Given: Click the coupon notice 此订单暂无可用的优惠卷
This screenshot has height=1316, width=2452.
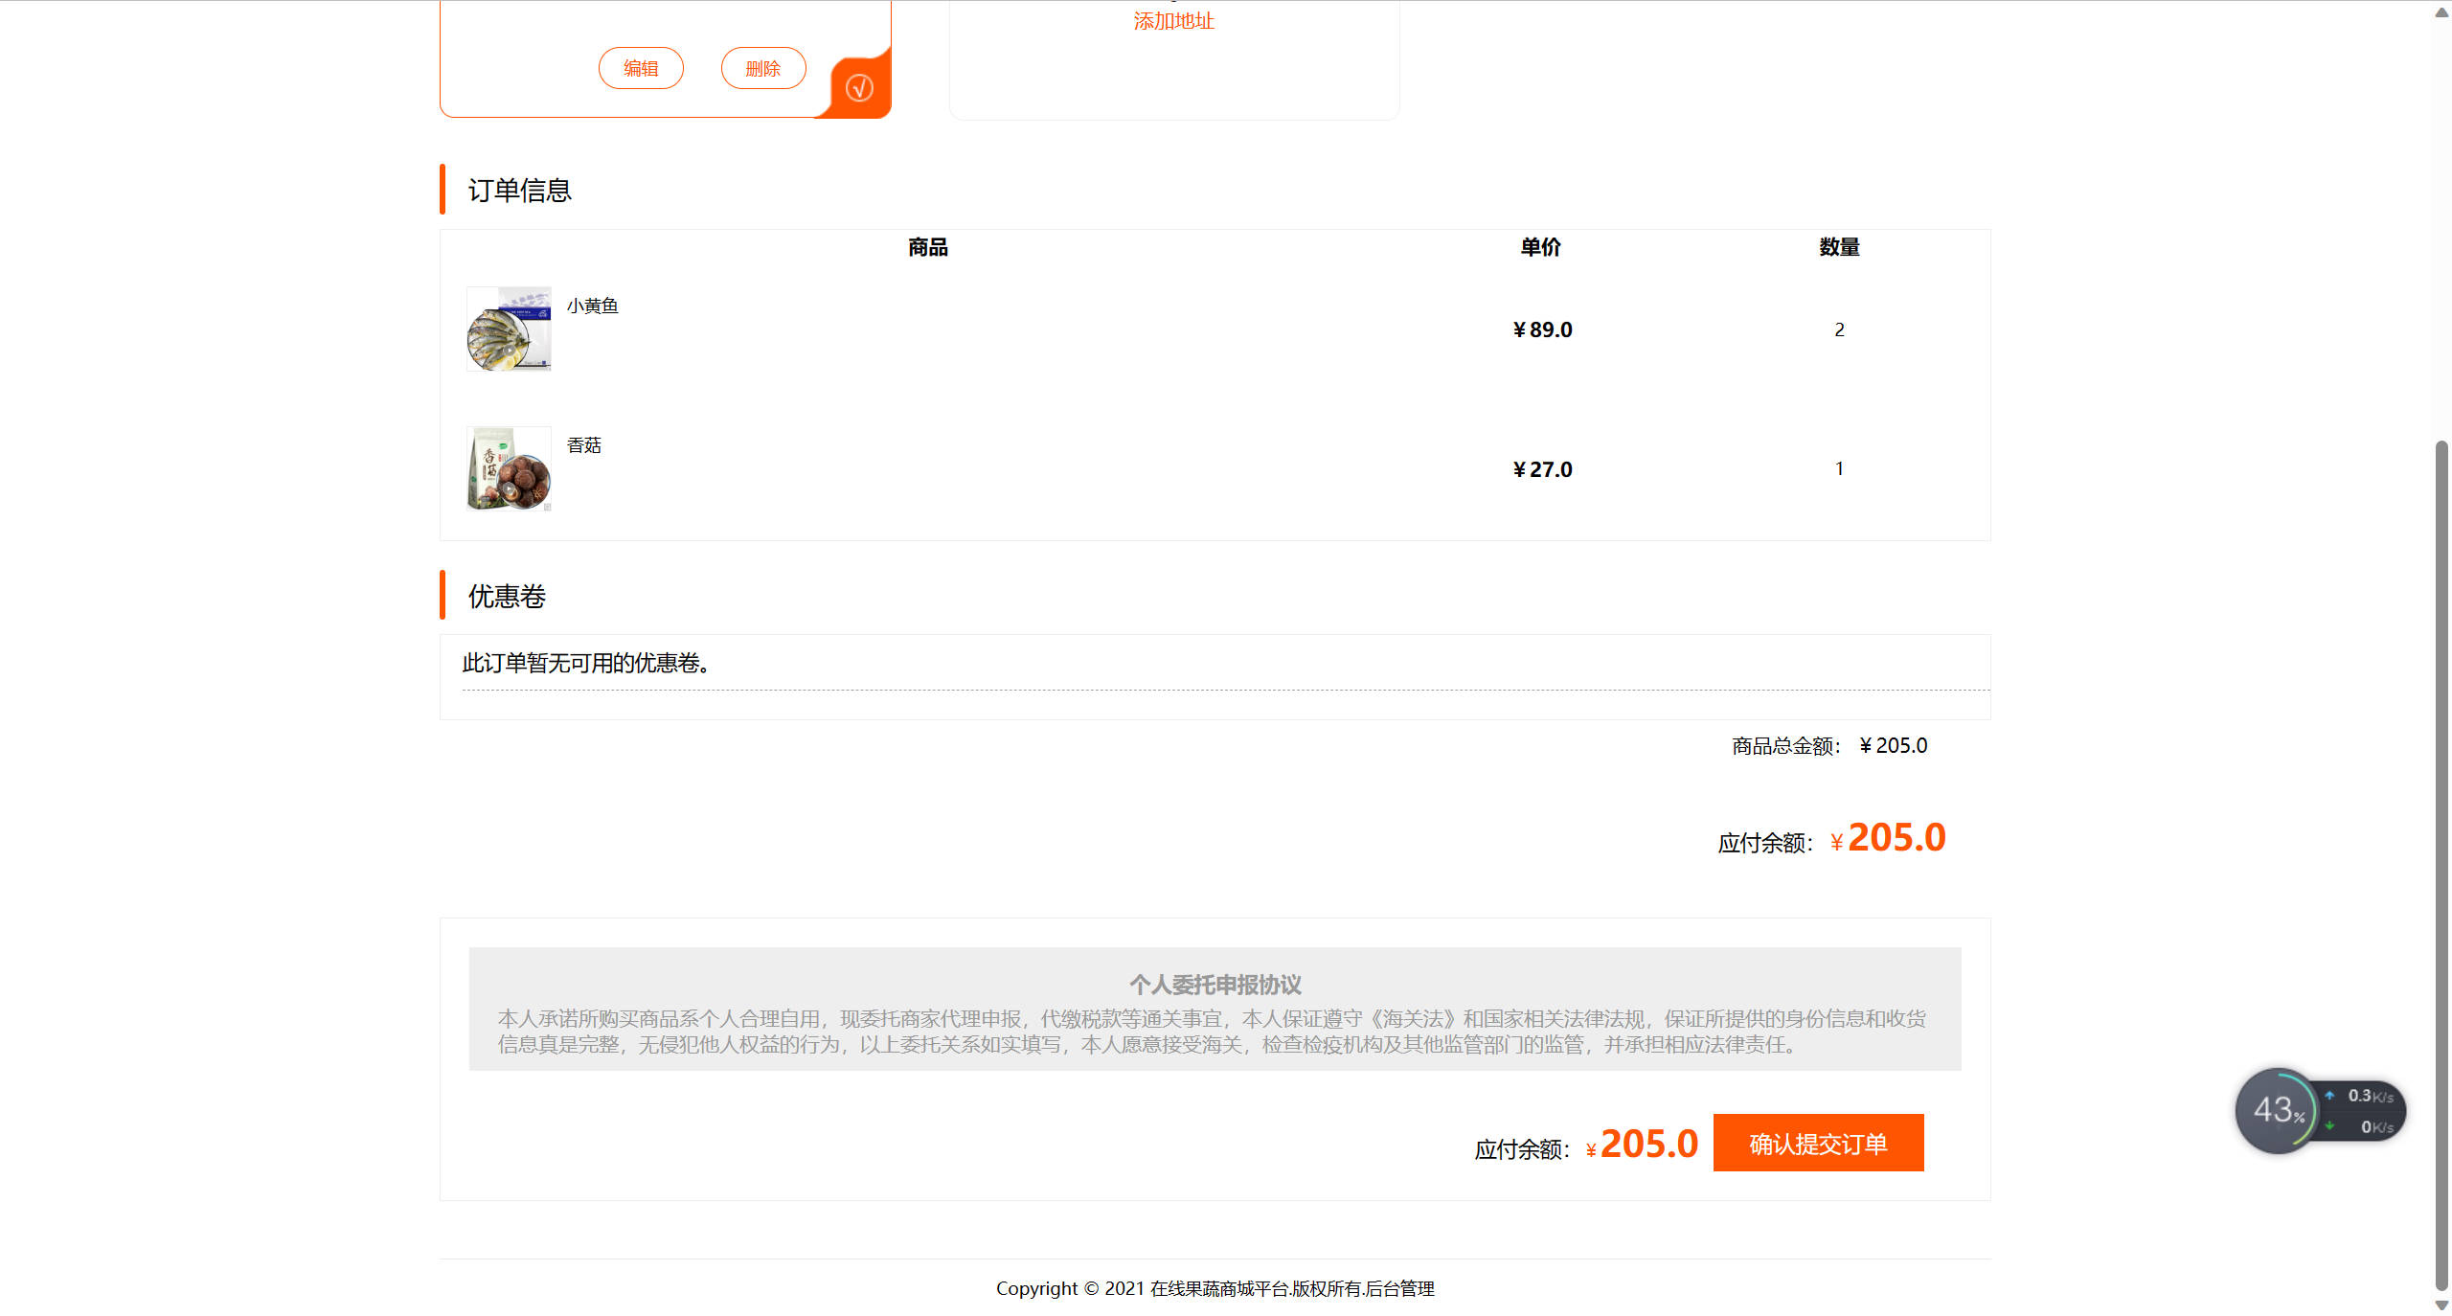Looking at the screenshot, I should (586, 663).
